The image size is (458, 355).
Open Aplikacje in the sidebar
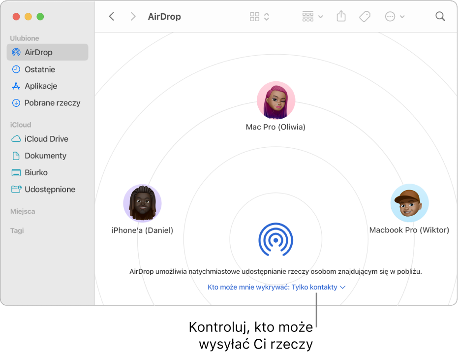pyautogui.click(x=47, y=86)
